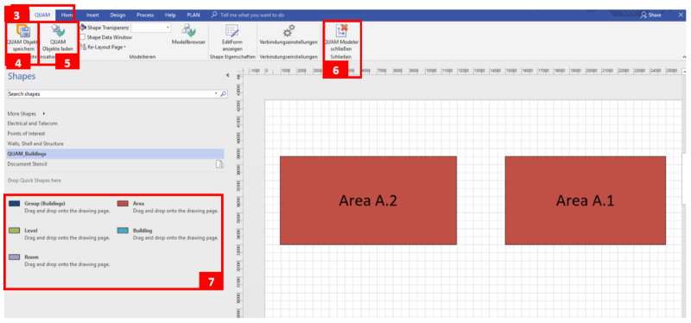Open Verbindungseinstellungen gear icon

288,31
